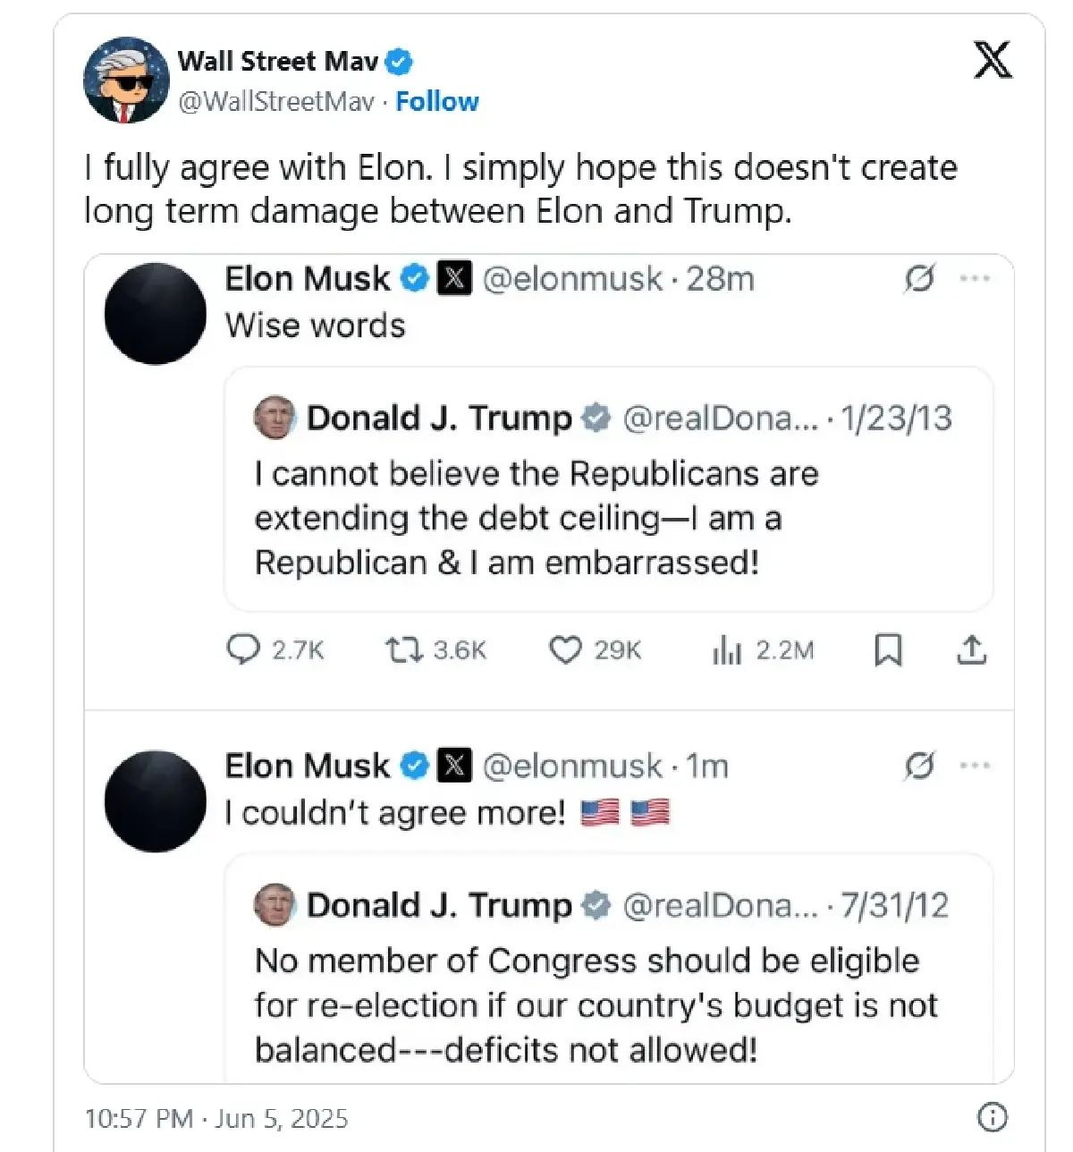The width and height of the screenshot is (1073, 1152).
Task: Click the reply icon with 2.7K
Action: tap(243, 649)
